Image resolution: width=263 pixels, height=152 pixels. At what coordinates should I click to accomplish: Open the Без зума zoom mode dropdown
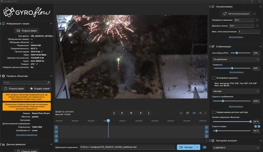click(x=236, y=91)
